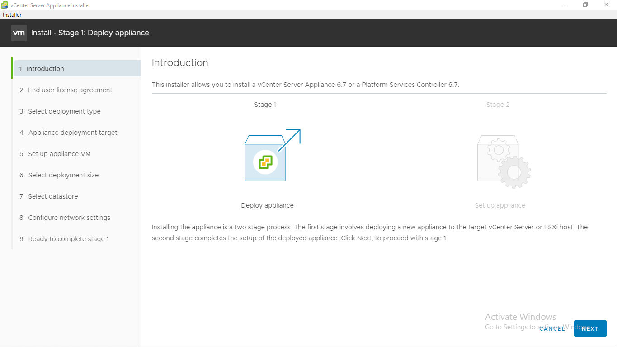Click the Set up appliance caption
The width and height of the screenshot is (617, 347).
tap(500, 205)
